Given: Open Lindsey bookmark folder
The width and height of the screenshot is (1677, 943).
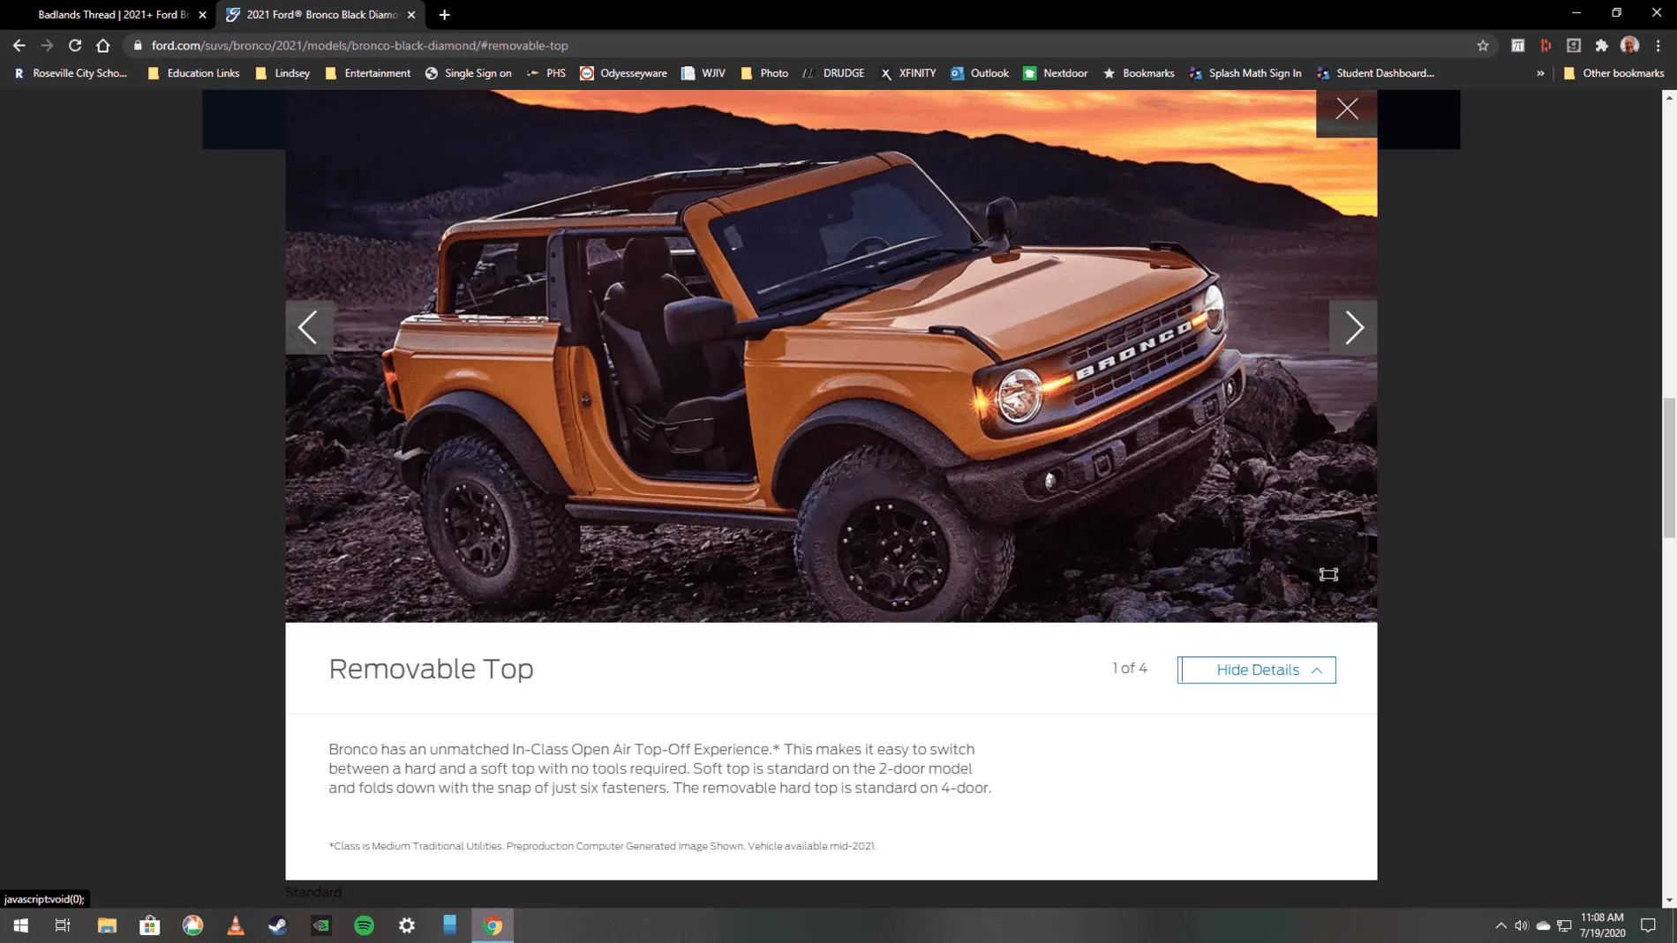Looking at the screenshot, I should (x=282, y=73).
